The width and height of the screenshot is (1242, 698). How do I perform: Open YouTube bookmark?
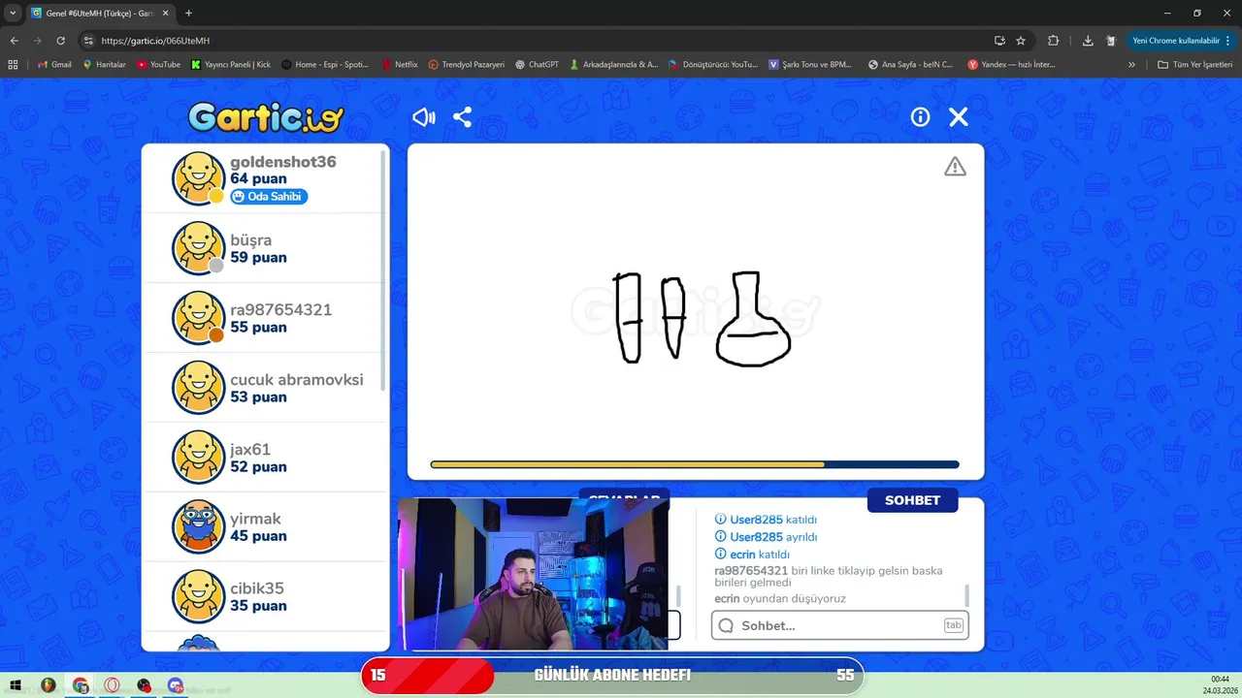click(158, 65)
